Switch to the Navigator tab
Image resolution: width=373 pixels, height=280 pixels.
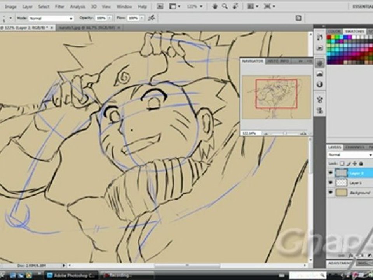pos(253,61)
